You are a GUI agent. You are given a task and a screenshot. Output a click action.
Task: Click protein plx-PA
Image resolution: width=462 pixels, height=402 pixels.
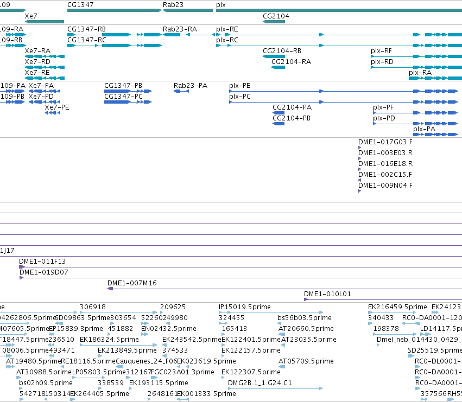(435, 135)
